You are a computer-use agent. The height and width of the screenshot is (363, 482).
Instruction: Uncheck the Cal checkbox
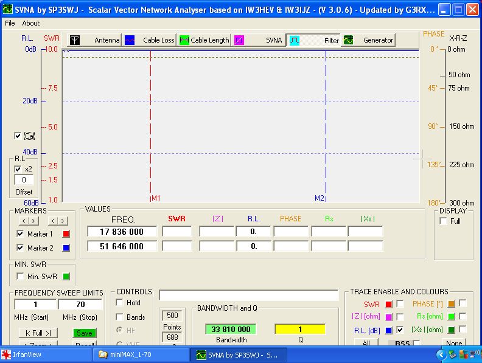coord(18,136)
